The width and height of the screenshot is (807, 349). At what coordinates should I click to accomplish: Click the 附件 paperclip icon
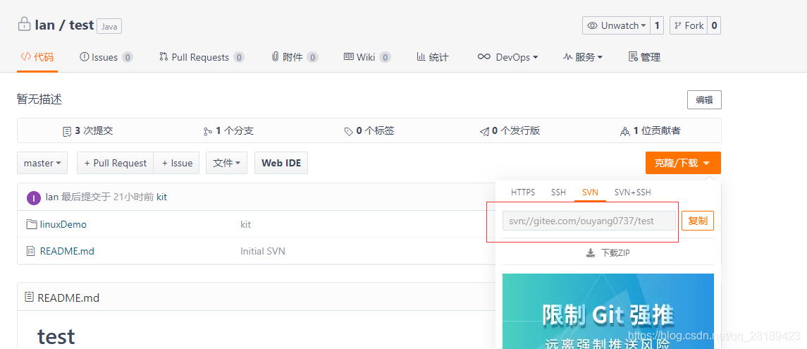[276, 56]
